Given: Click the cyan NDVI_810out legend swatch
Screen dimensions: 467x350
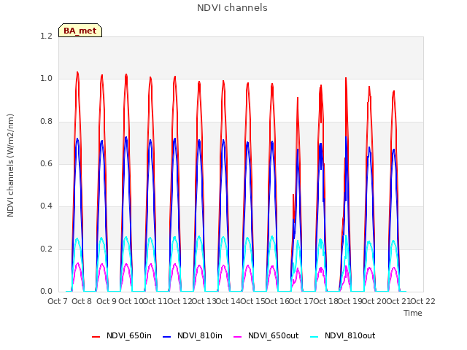Looking at the screenshot, I should [314, 336].
